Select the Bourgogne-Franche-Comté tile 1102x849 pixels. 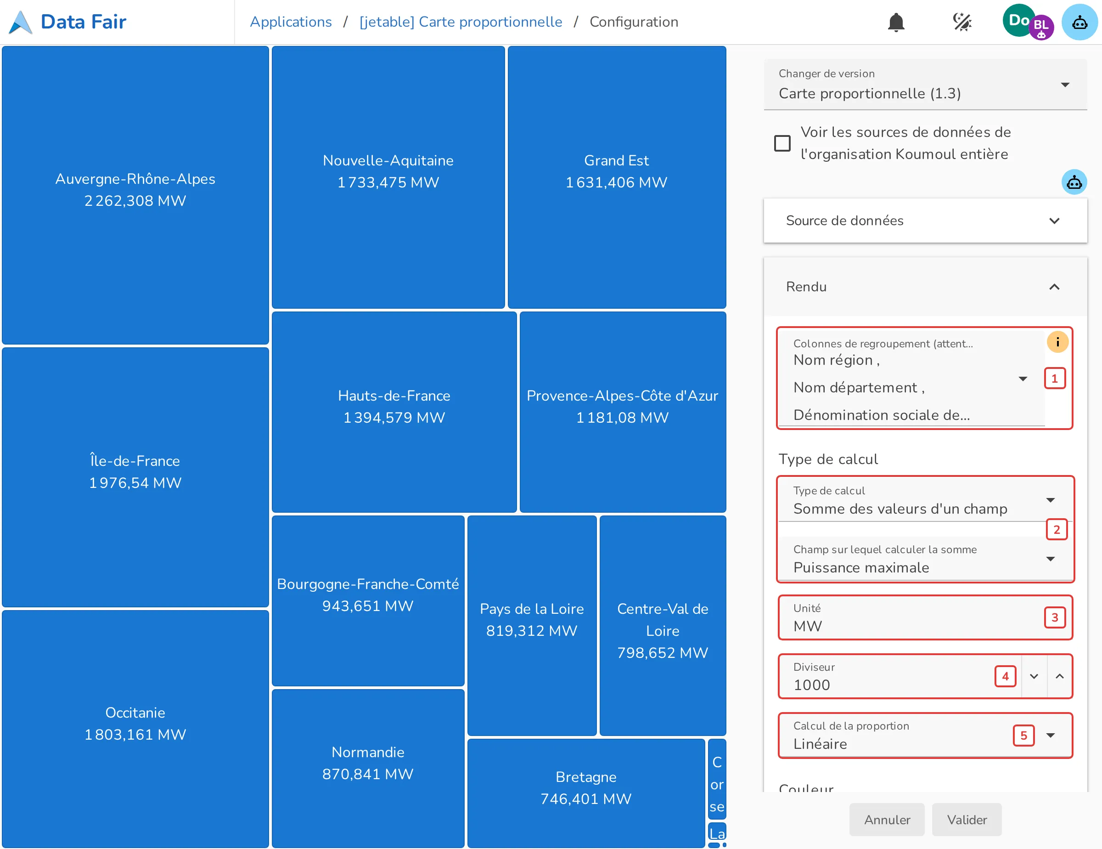pyautogui.click(x=368, y=600)
